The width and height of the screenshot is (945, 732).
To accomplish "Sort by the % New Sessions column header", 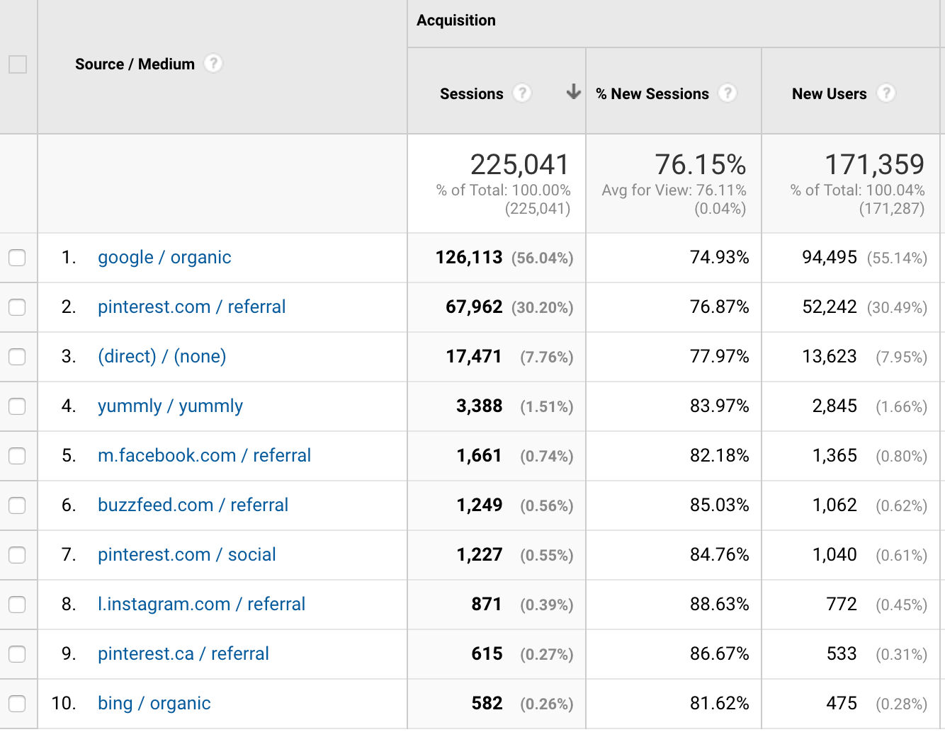I will [652, 93].
